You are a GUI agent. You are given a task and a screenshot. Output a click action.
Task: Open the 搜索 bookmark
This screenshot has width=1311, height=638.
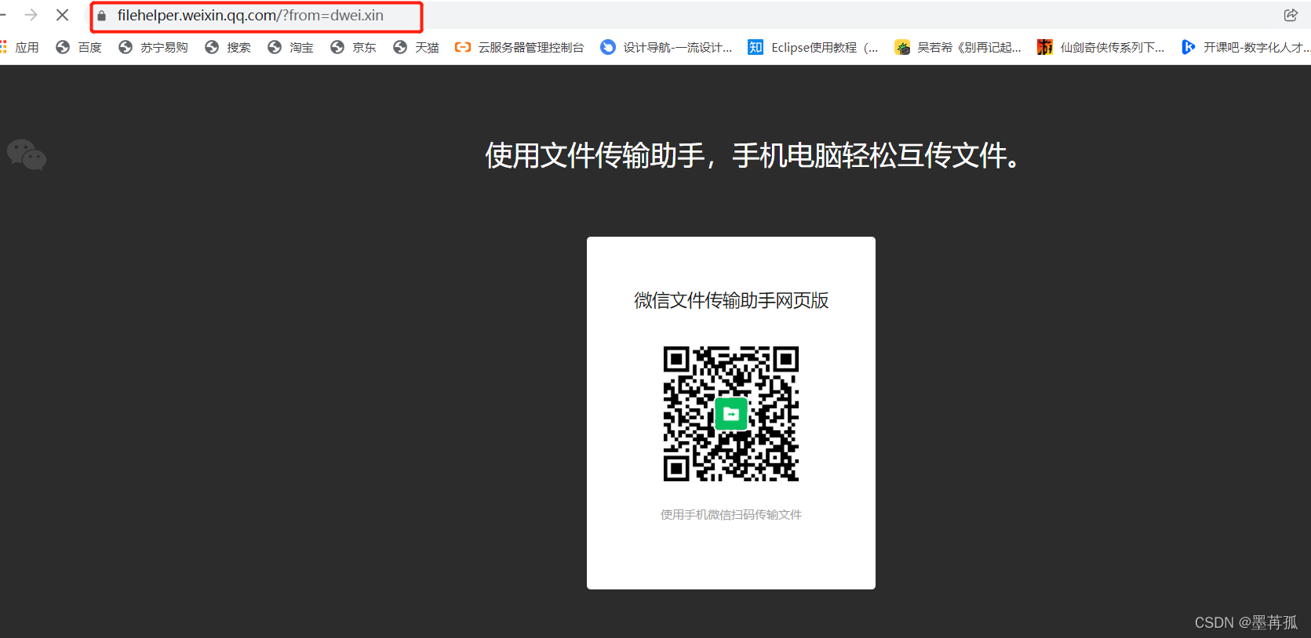[x=228, y=47]
